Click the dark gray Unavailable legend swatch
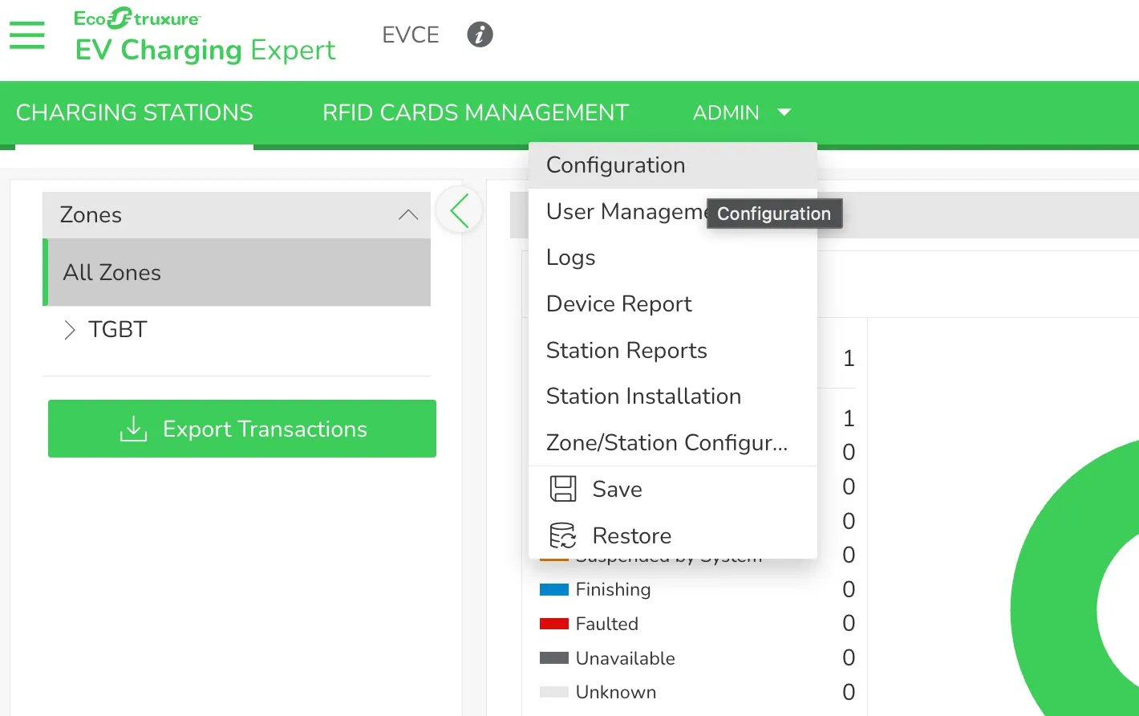 [554, 658]
